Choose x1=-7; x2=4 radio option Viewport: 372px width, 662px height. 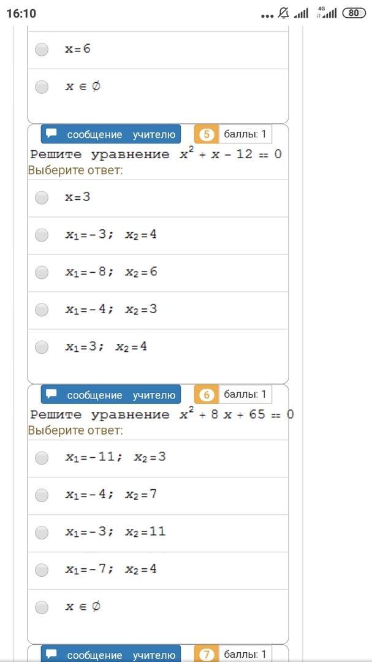point(42,570)
